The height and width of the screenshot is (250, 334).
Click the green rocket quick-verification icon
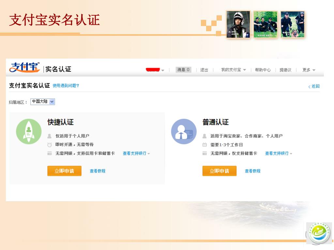point(29,132)
